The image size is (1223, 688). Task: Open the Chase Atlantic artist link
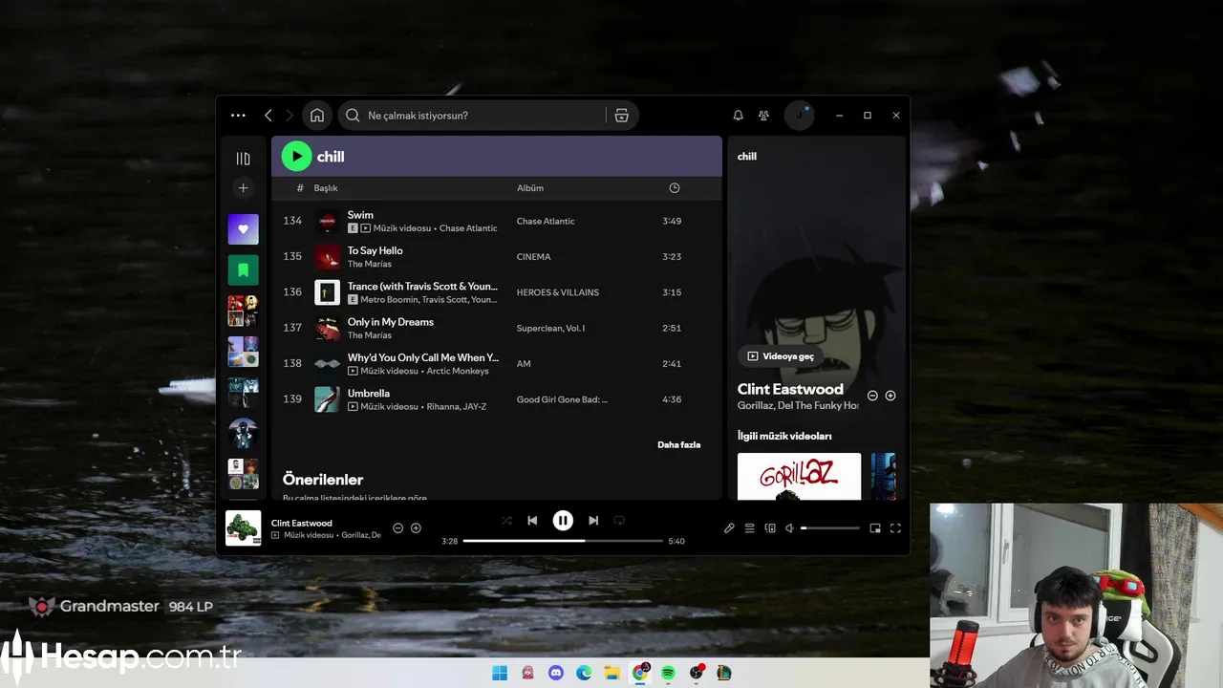click(468, 228)
